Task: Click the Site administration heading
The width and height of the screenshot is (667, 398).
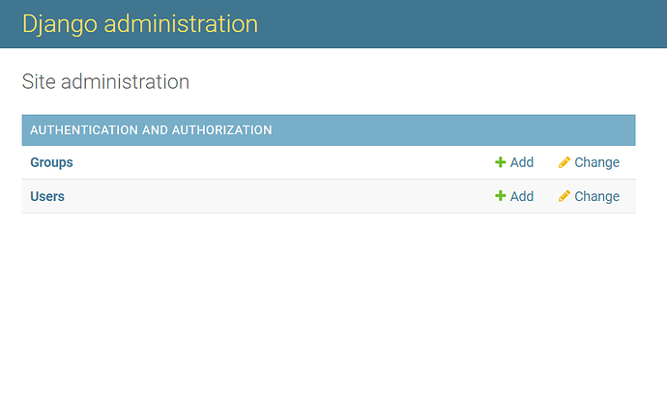Action: pyautogui.click(x=105, y=82)
